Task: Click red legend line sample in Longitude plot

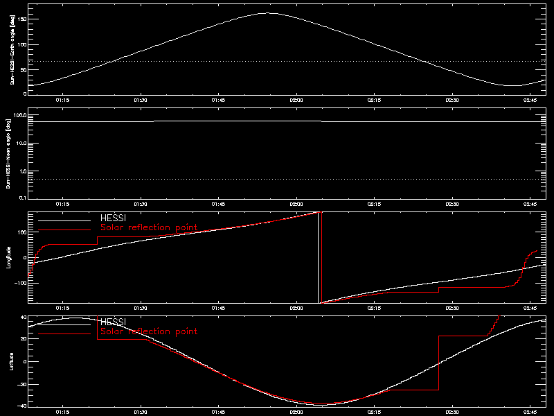Action: tap(64, 230)
